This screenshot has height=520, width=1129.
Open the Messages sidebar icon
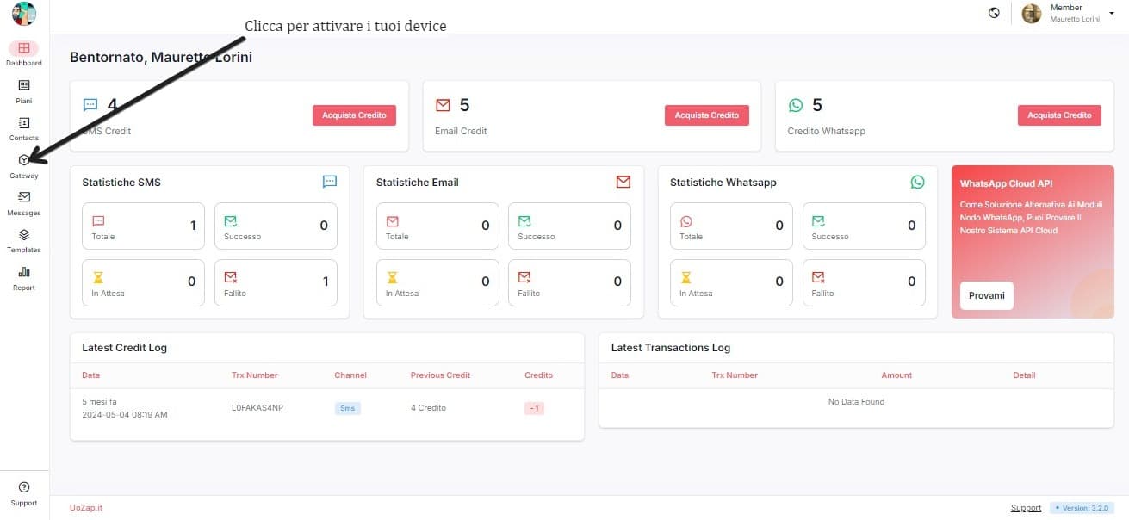click(x=23, y=198)
